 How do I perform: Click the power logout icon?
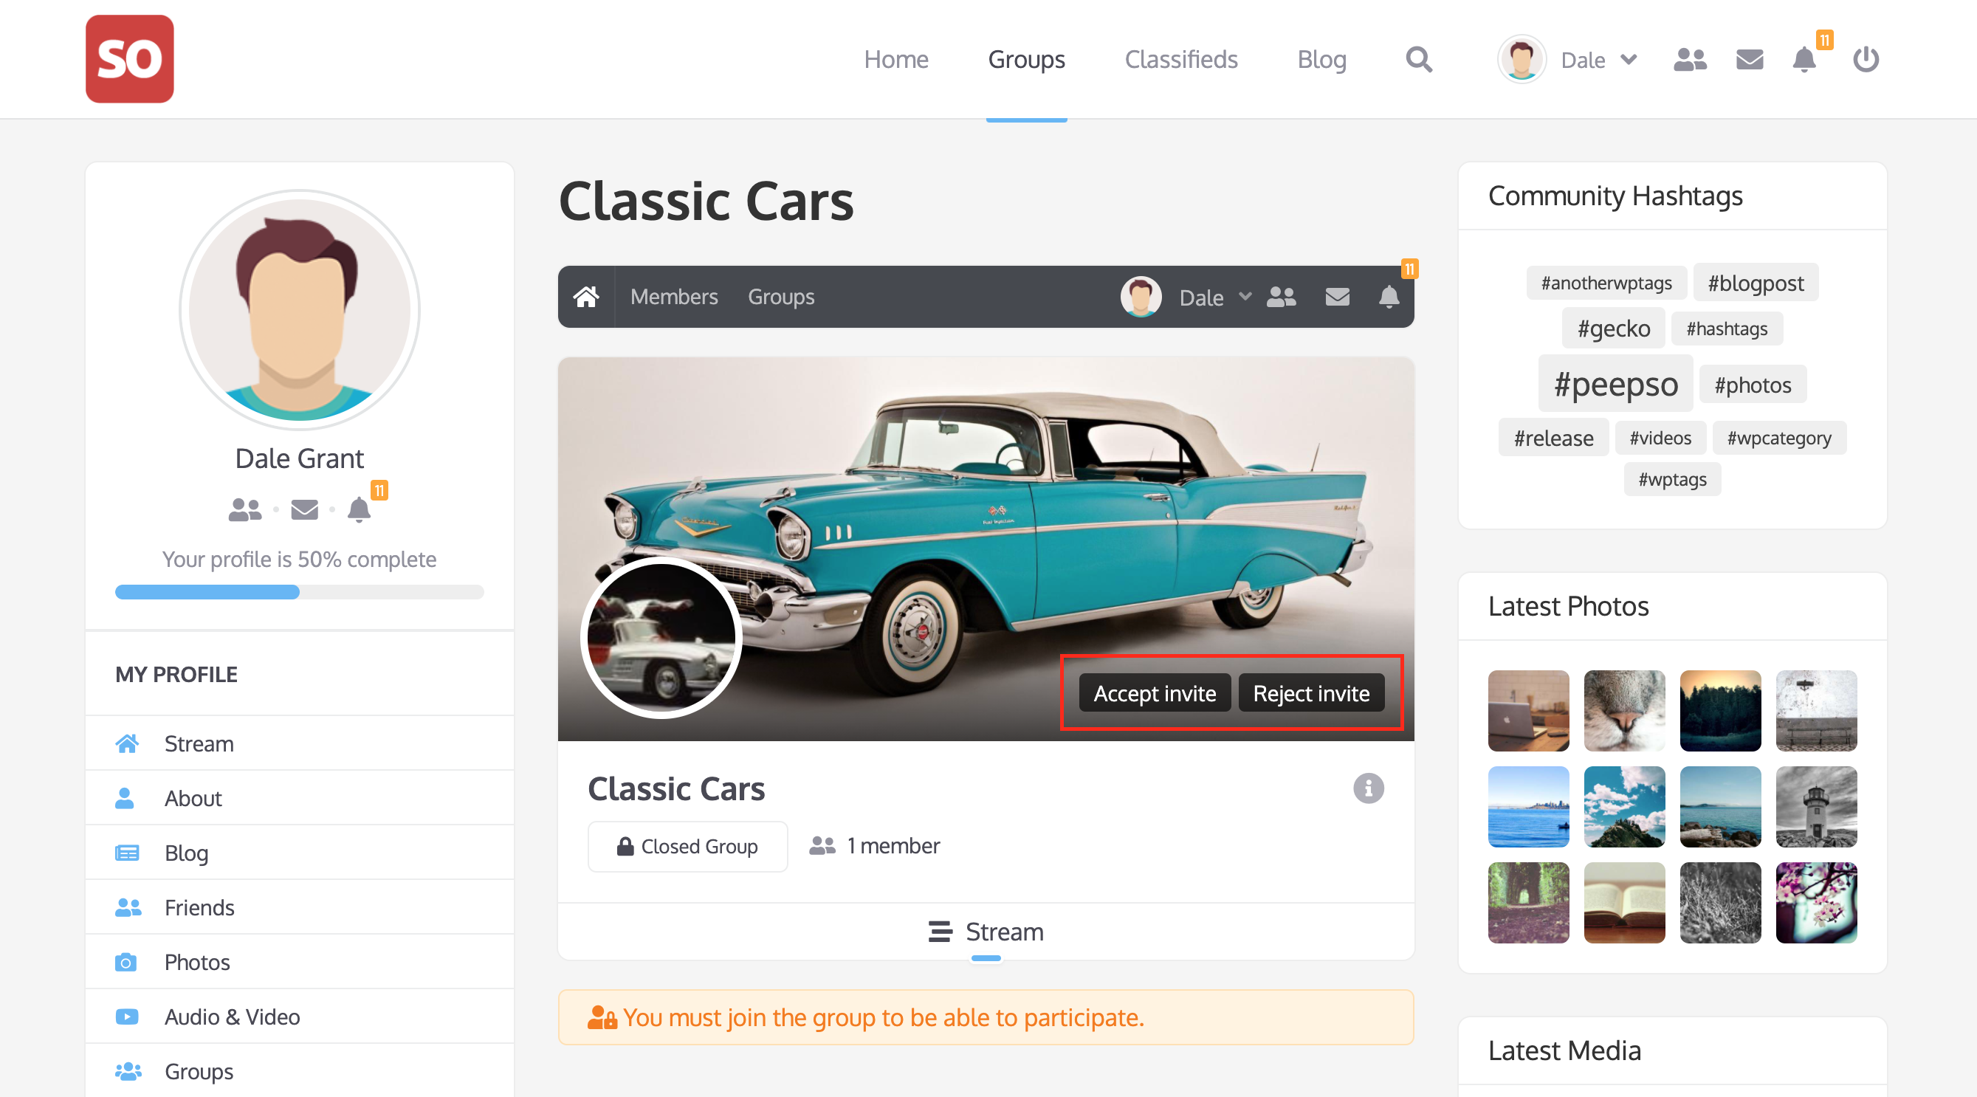pyautogui.click(x=1866, y=59)
